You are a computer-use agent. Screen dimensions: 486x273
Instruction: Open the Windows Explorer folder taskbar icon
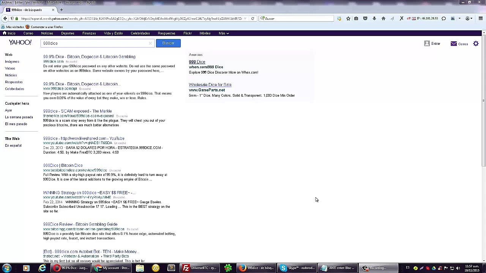pos(140,268)
